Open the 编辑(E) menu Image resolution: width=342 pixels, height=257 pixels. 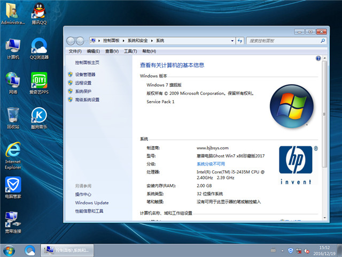(94, 51)
